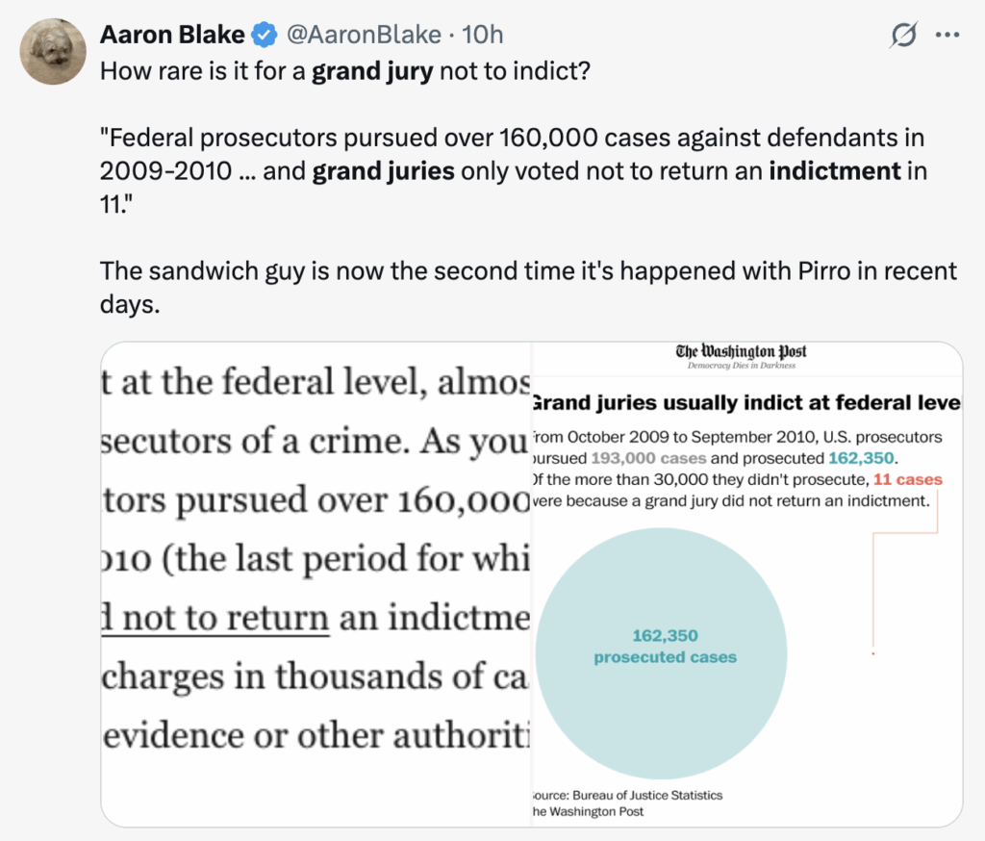Click the Grok slashed-circle icon
Image resolution: width=985 pixels, height=841 pixels.
pyautogui.click(x=903, y=35)
